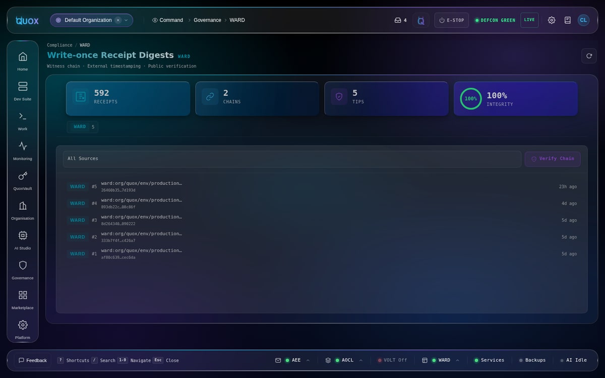Refresh the receipt digests page
605x378 pixels.
pyautogui.click(x=589, y=56)
